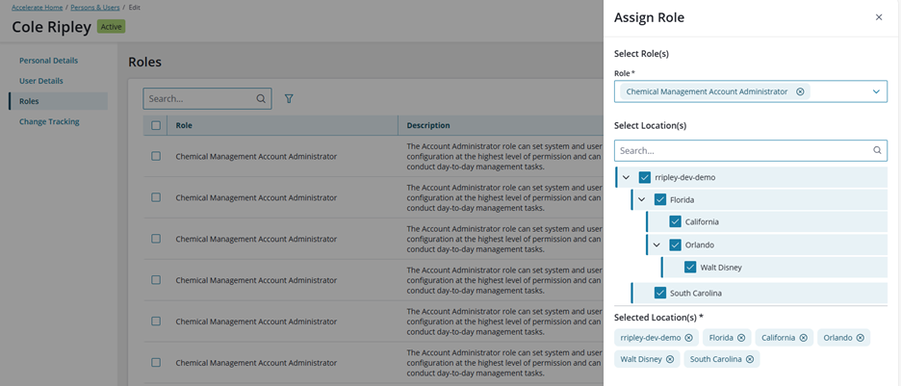Remove South Carolina selected location chip
The width and height of the screenshot is (901, 386).
750,359
